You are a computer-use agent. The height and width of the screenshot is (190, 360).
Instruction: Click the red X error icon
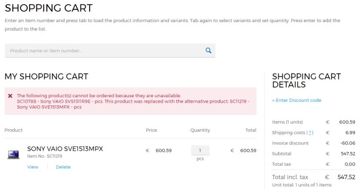pos(10,96)
